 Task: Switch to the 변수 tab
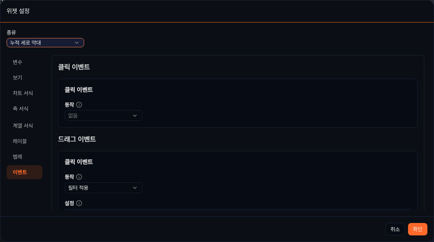coord(17,62)
